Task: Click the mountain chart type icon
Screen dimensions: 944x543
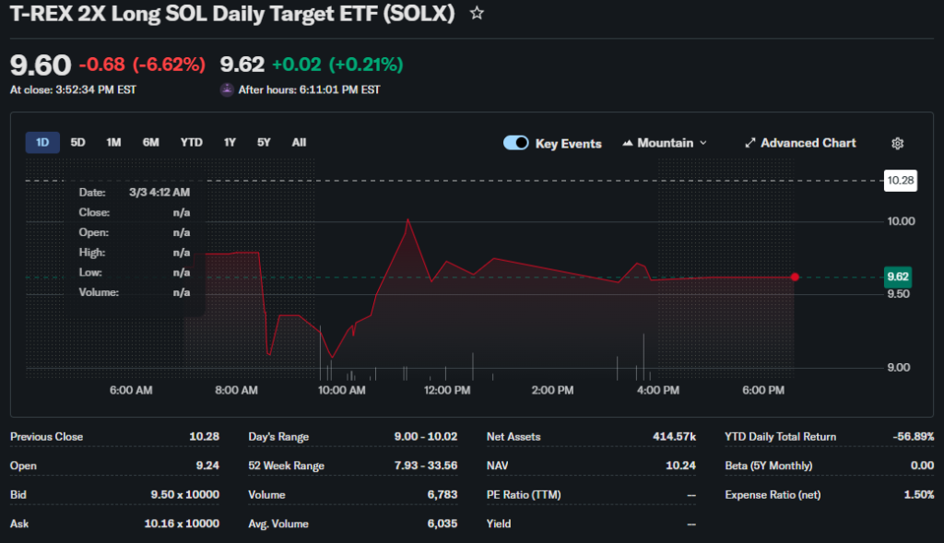Action: click(629, 143)
